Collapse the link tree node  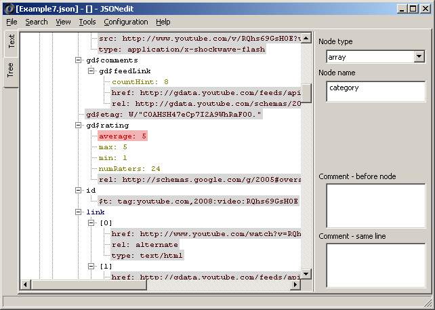coord(79,212)
